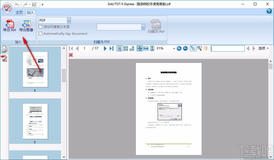Click the search text field

[228, 48]
